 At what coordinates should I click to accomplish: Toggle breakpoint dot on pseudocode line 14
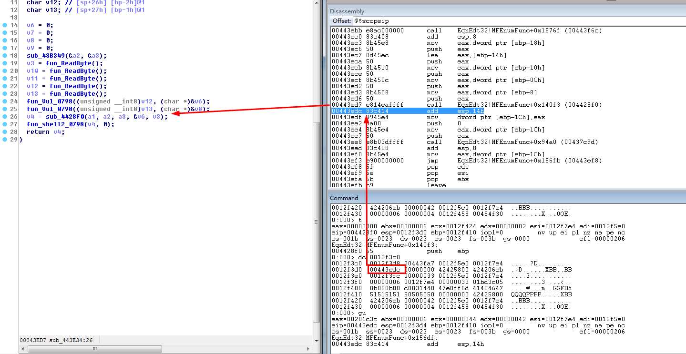[x=4, y=25]
